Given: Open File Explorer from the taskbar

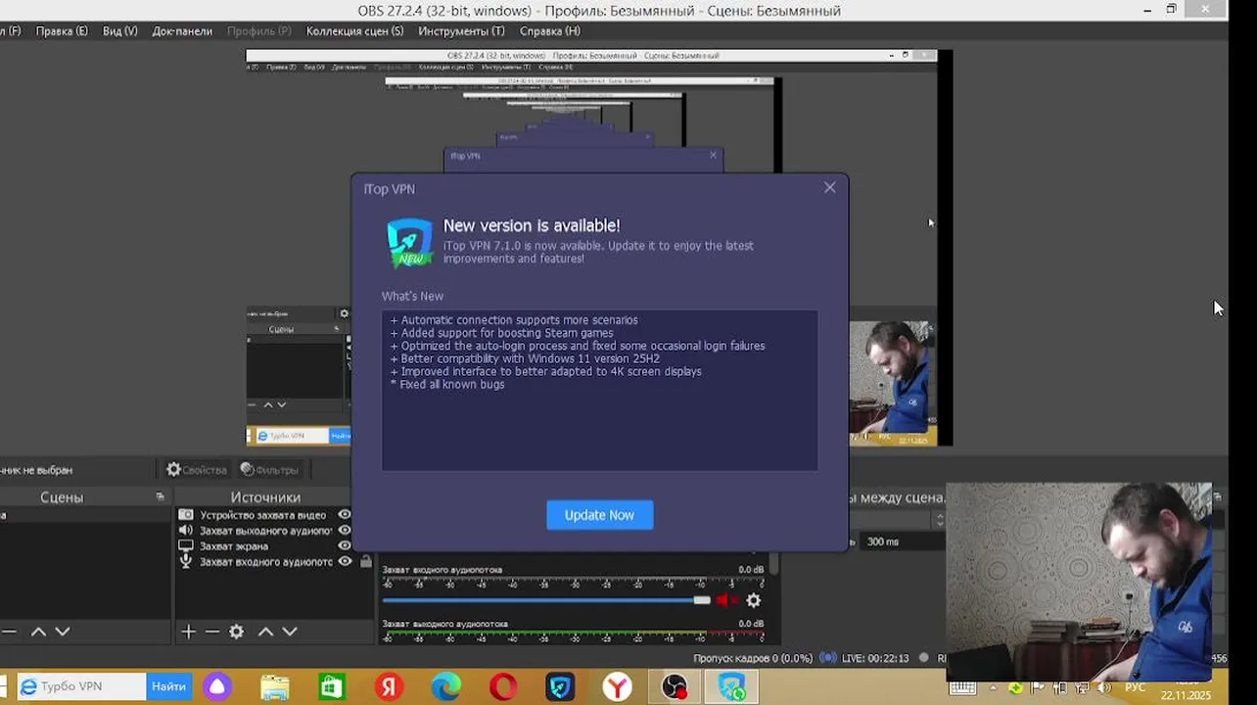Looking at the screenshot, I should pyautogui.click(x=275, y=687).
